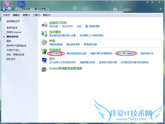Open recent pages dropdown beside Forward arrow
The image size is (165, 124).
(13, 10)
